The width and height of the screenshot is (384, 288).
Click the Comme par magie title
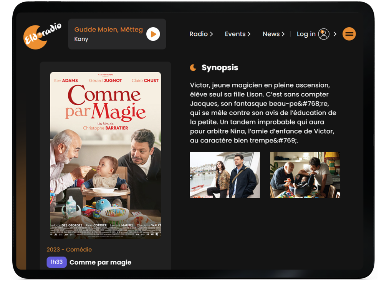coord(100,262)
